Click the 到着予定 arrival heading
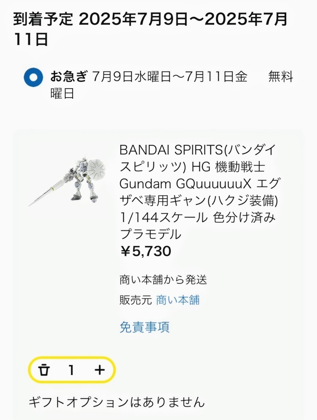Image resolution: width=317 pixels, height=420 pixels. (43, 19)
